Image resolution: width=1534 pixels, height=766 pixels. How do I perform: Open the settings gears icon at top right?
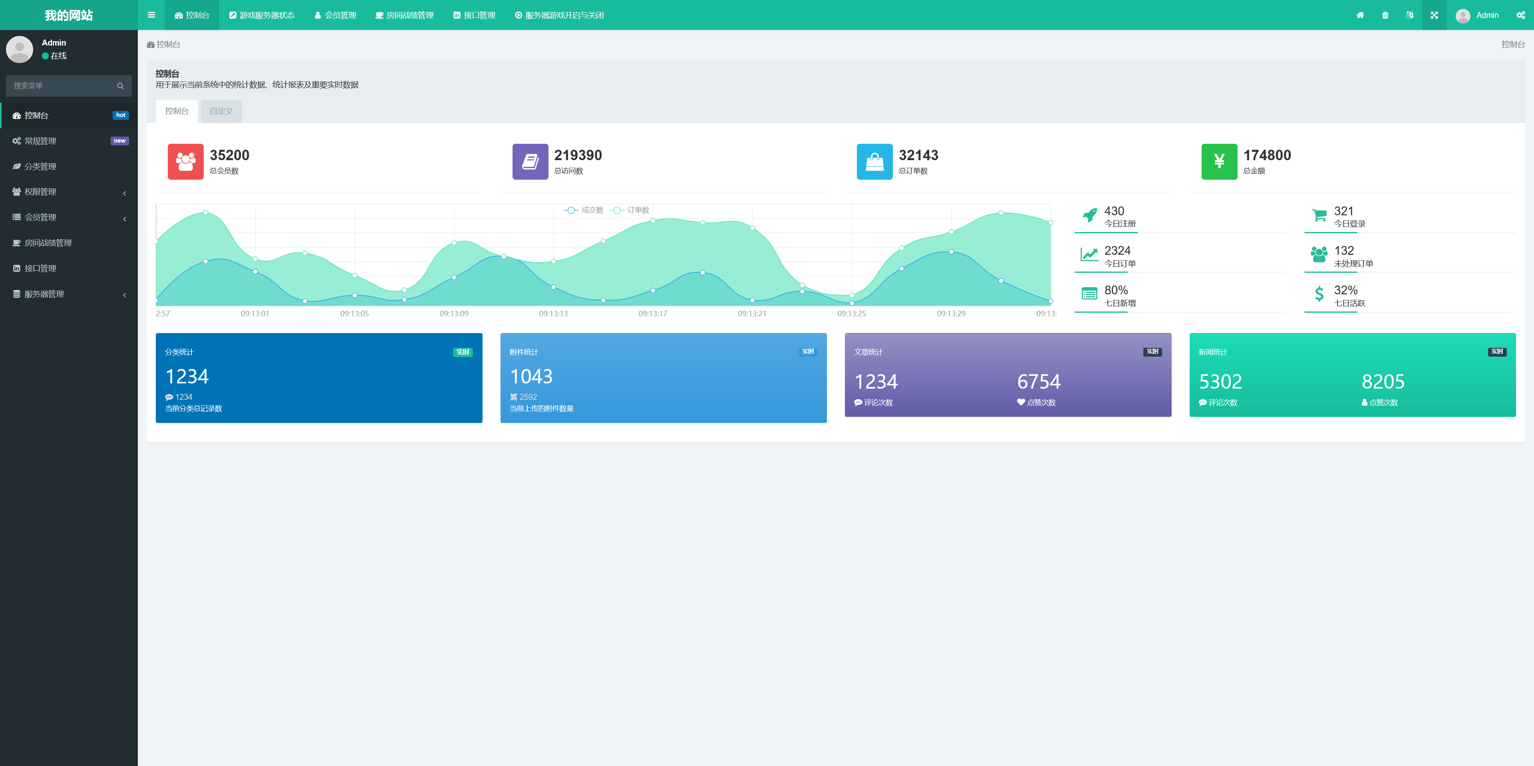click(x=1520, y=16)
